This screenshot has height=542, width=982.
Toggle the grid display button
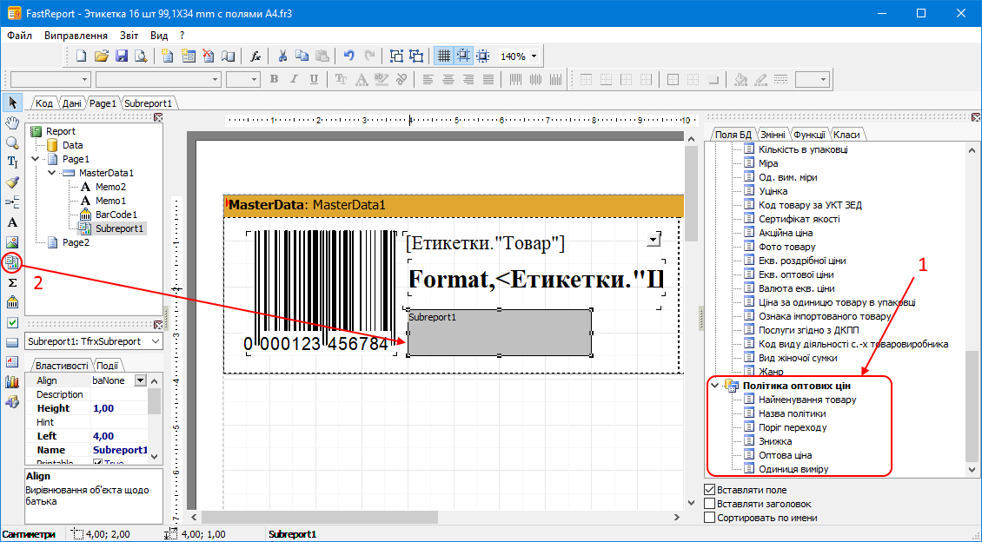pos(446,55)
